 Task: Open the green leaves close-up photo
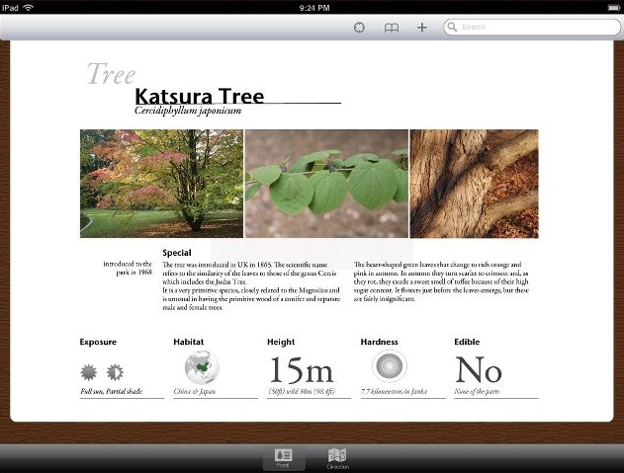click(326, 184)
